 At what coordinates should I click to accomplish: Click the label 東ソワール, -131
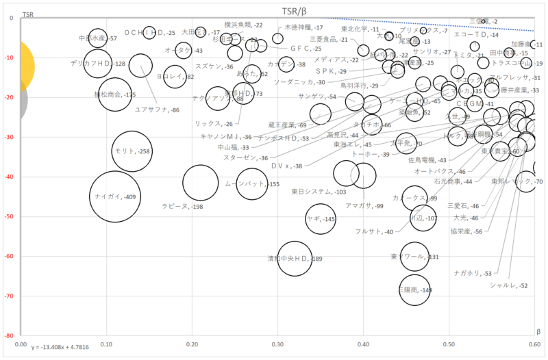coord(414,257)
